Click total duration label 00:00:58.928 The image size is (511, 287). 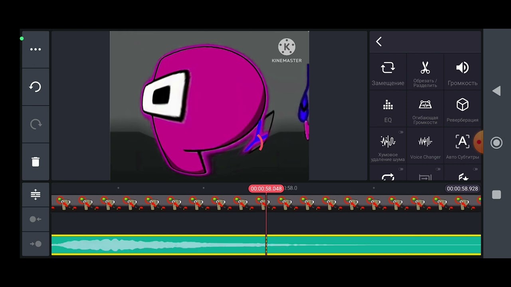[x=462, y=189]
